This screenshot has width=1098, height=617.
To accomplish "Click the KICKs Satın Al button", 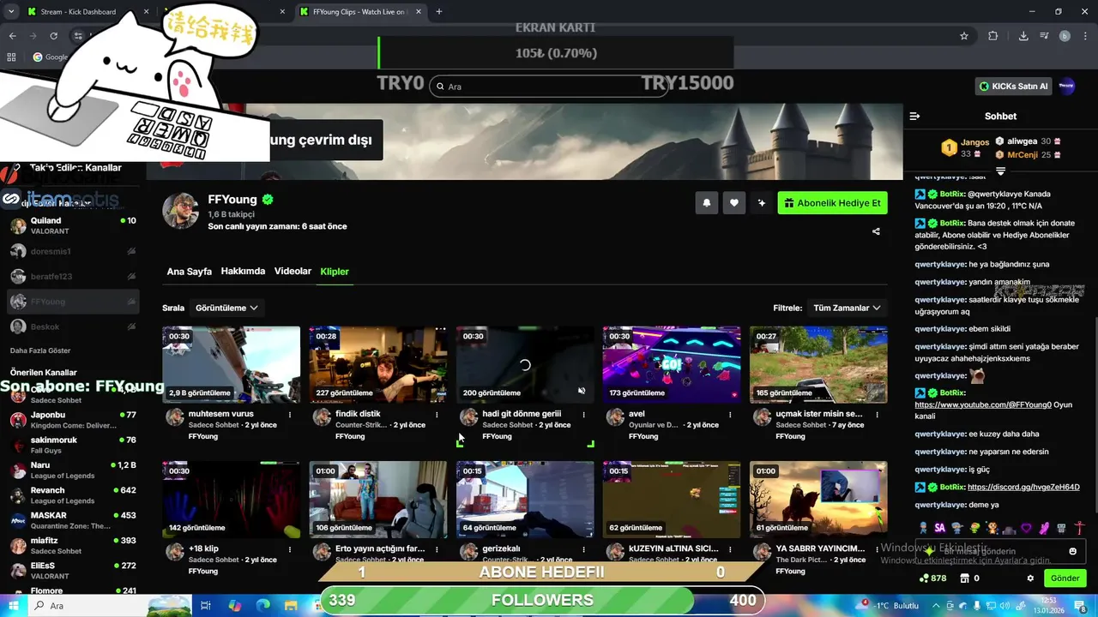I will point(1015,86).
